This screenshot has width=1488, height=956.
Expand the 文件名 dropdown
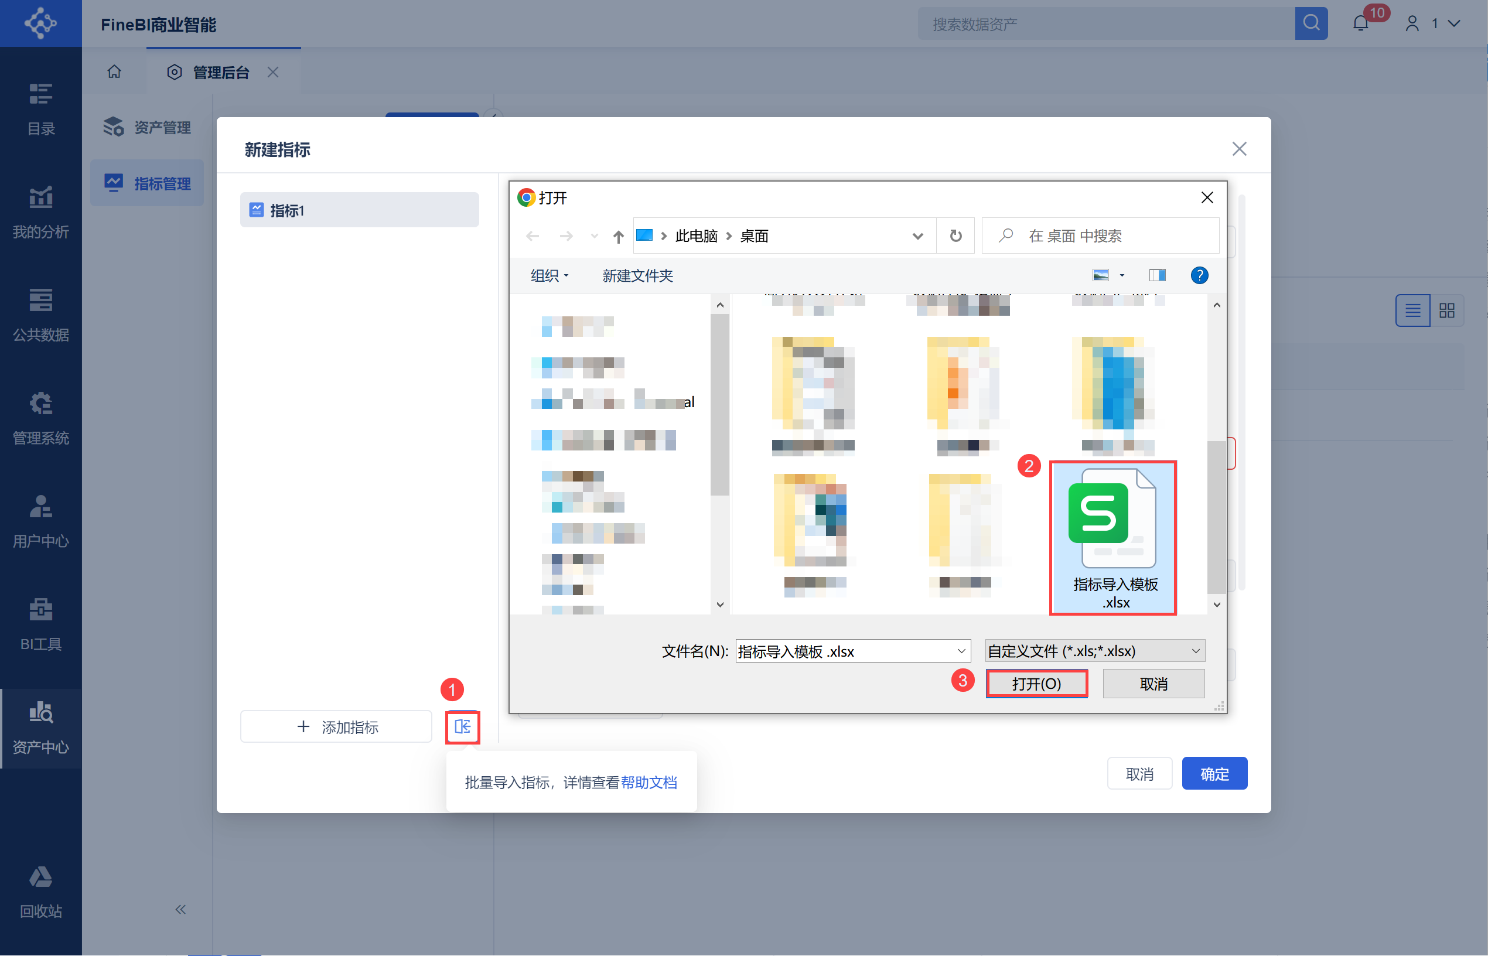point(961,651)
